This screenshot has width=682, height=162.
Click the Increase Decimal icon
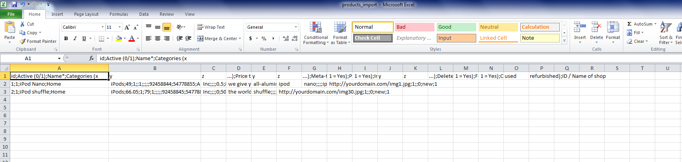coord(285,39)
